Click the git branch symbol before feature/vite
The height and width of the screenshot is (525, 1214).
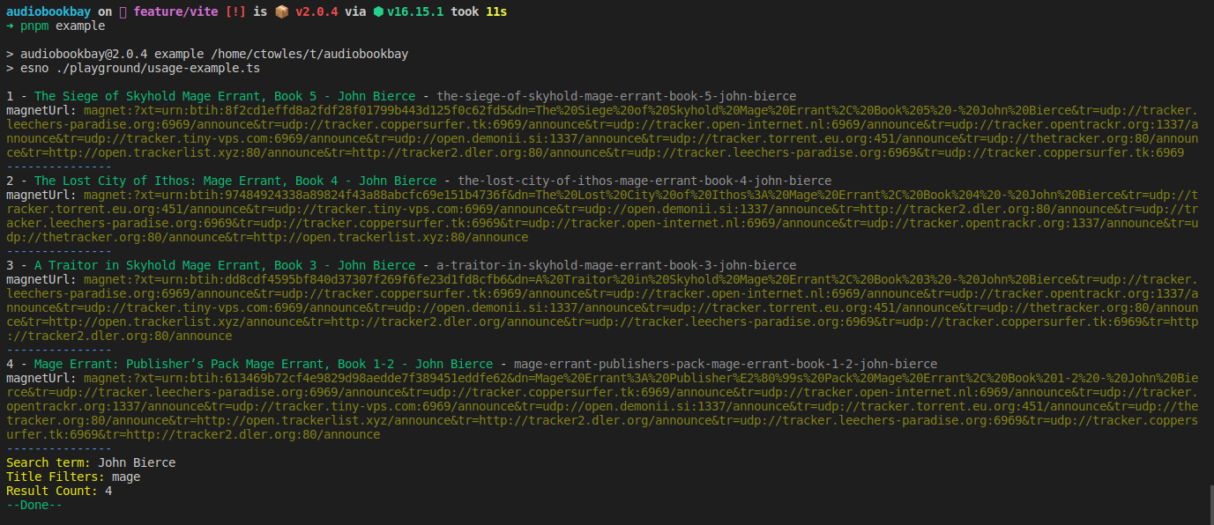(x=123, y=11)
